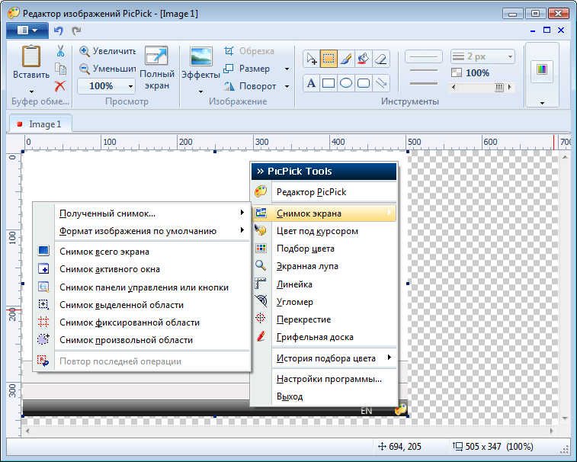Select the fill bucket tool
This screenshot has height=462, width=577.
click(364, 59)
